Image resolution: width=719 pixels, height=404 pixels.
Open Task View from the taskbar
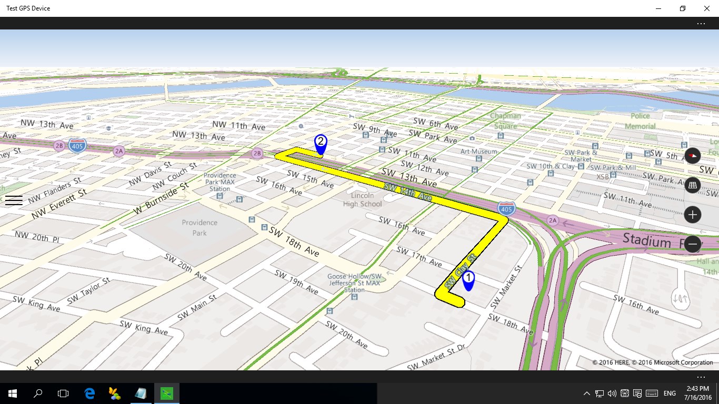[x=63, y=393]
